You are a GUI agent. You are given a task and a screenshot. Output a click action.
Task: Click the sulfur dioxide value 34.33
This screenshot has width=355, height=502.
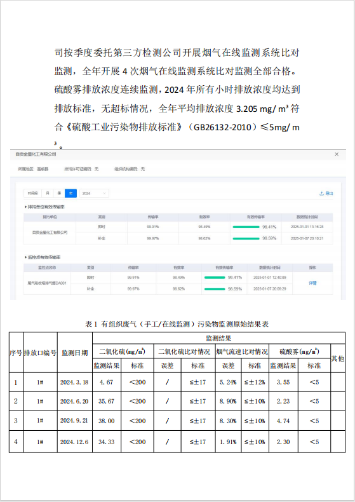click(107, 442)
